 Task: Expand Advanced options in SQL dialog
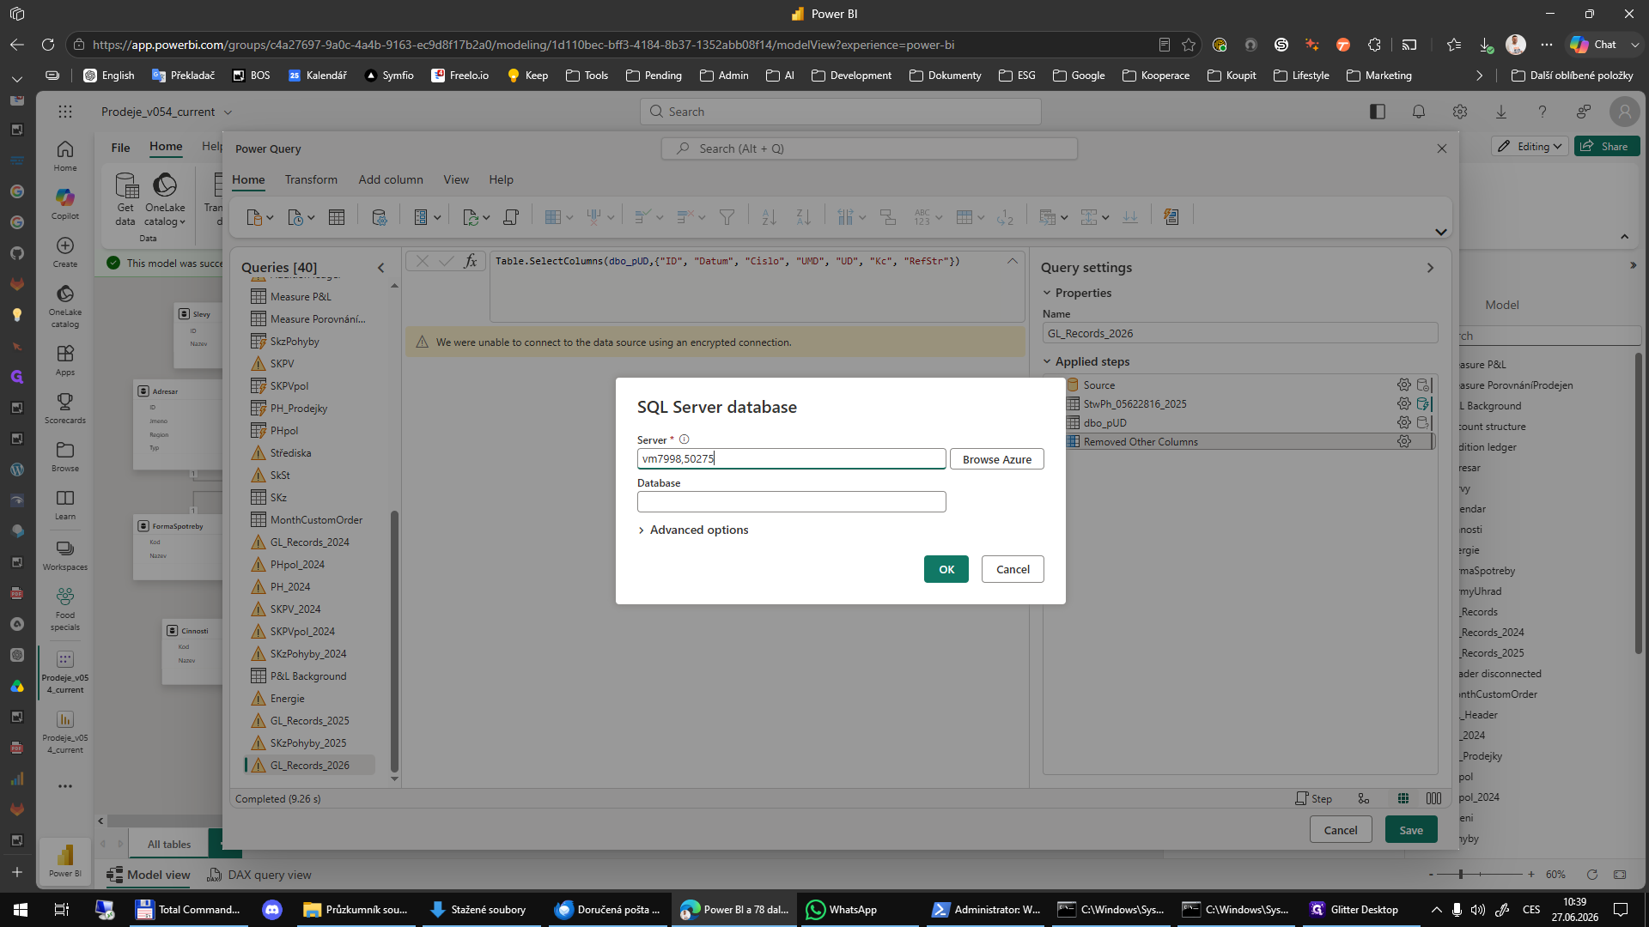coord(693,530)
